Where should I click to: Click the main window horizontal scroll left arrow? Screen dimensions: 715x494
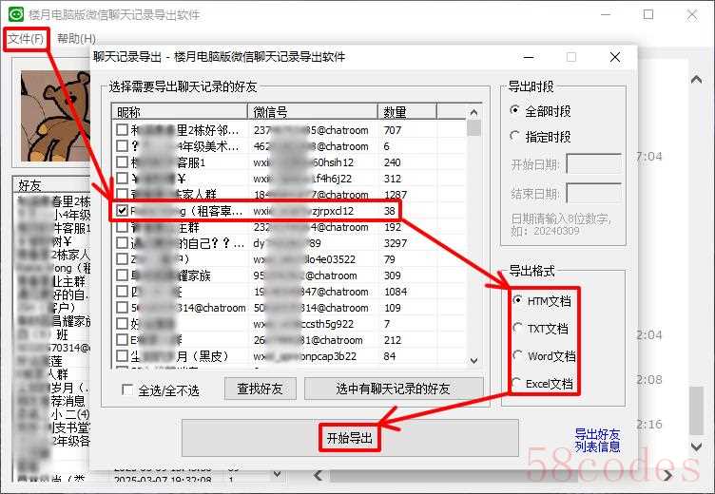(319, 475)
